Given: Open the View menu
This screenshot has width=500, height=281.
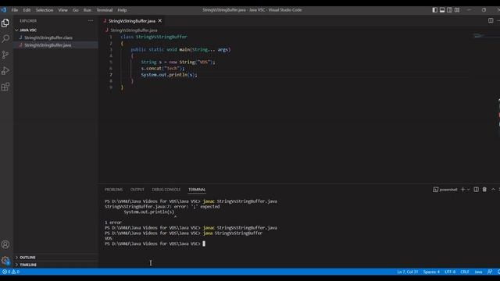Looking at the screenshot, I should [62, 10].
